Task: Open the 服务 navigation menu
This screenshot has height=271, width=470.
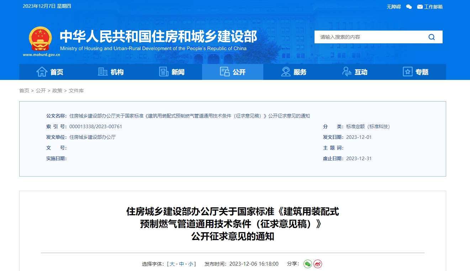Action: 294,71
